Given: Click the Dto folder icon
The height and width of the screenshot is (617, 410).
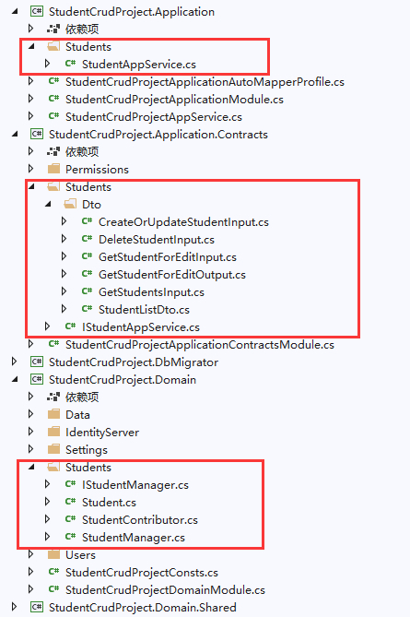Looking at the screenshot, I should (70, 204).
